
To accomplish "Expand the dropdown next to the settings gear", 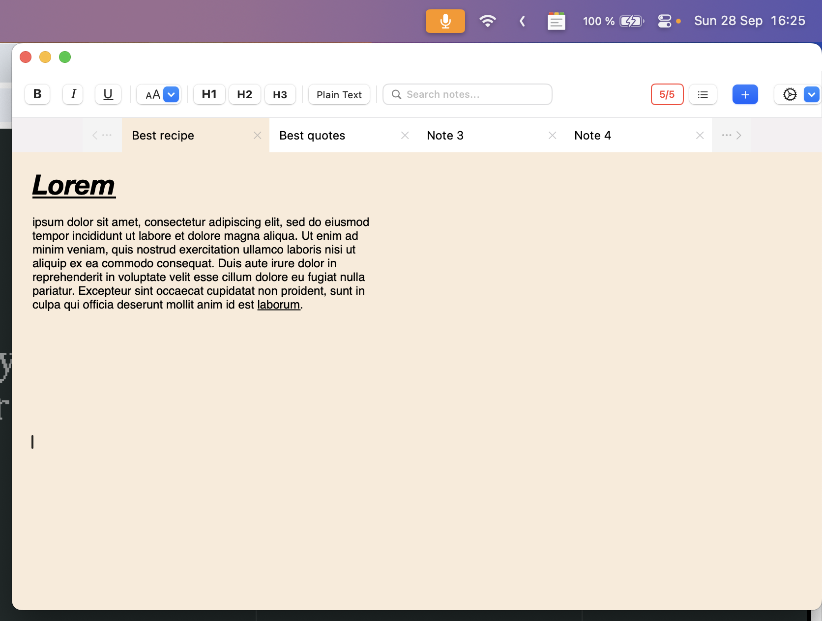I will 811,94.
